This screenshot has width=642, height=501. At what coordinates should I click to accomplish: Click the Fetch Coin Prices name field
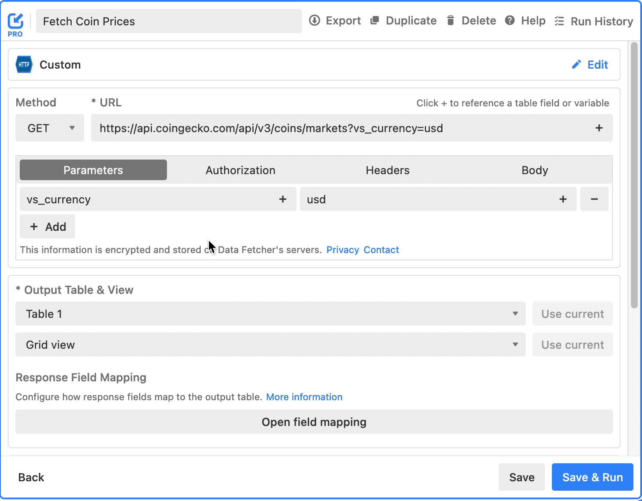(x=169, y=21)
